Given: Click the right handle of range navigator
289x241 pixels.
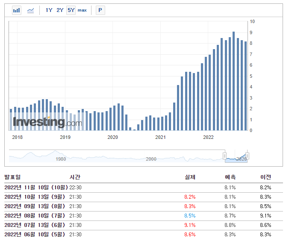Looking at the screenshot, I should (x=247, y=156).
